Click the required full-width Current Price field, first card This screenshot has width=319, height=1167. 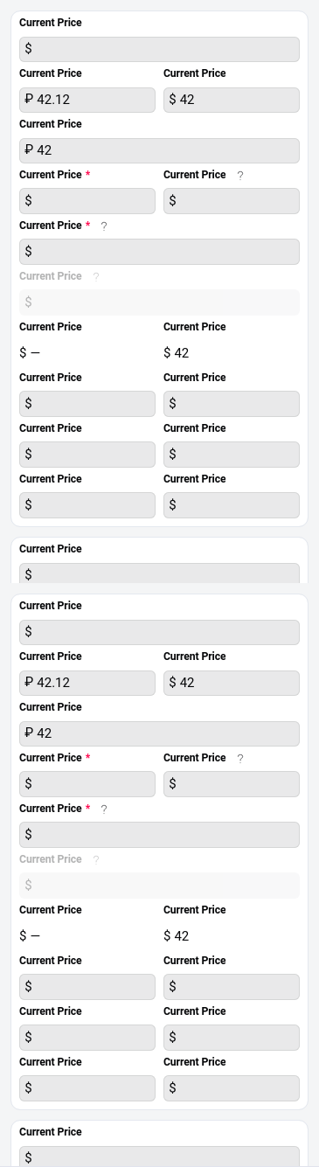159,252
